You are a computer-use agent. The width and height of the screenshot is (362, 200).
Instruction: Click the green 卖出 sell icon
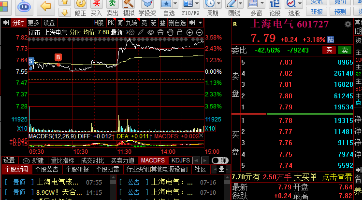point(112,3)
